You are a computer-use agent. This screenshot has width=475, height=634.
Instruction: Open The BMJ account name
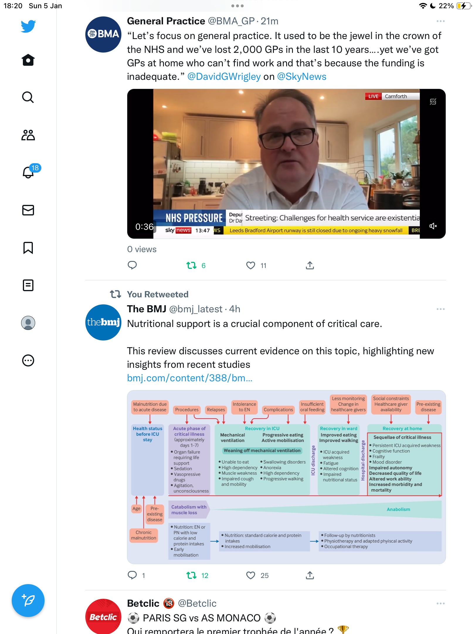pos(147,309)
